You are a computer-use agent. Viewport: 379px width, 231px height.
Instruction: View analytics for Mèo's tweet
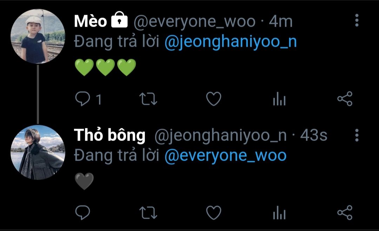(279, 99)
